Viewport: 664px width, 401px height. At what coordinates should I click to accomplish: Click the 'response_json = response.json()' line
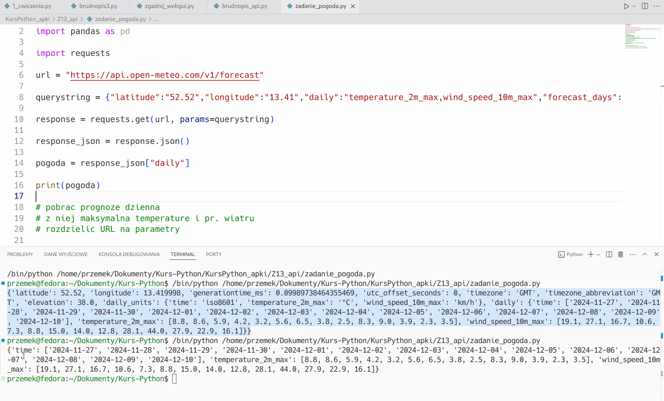pos(113,141)
